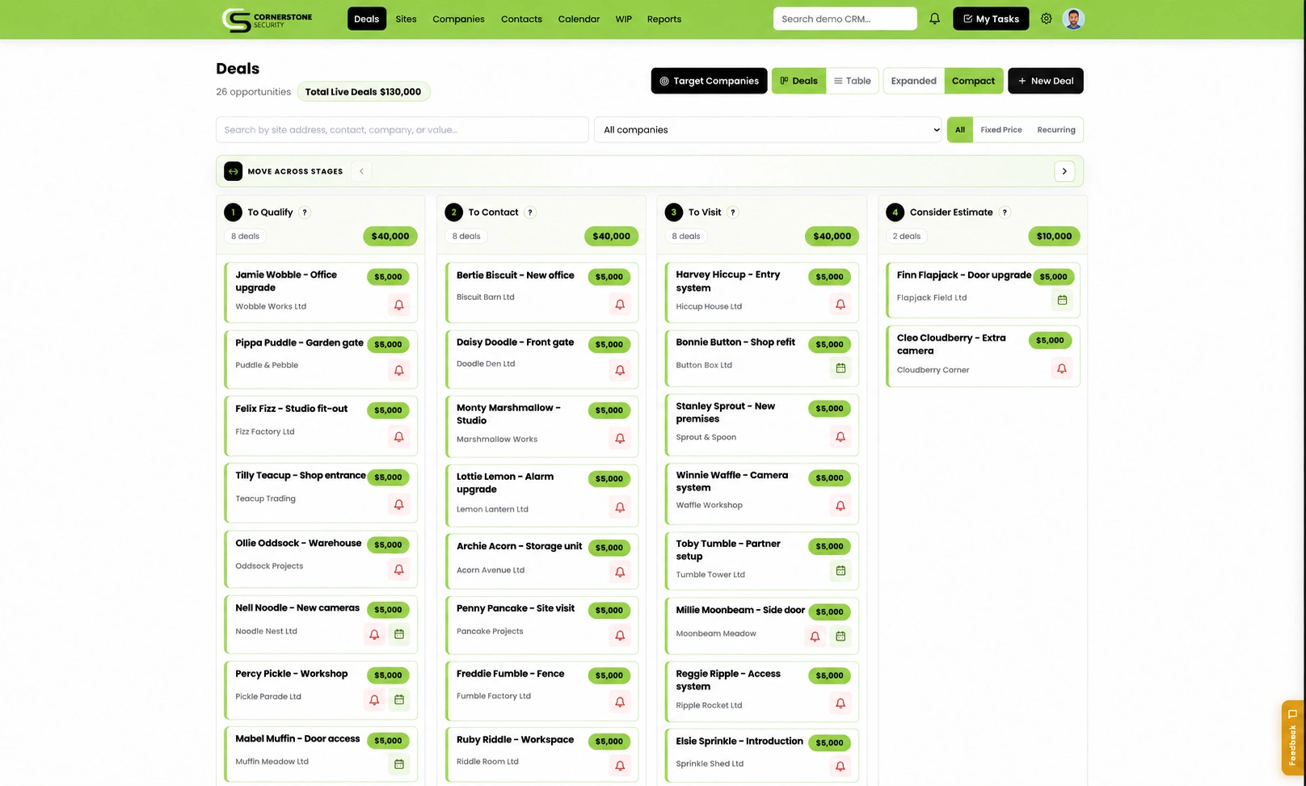The height and width of the screenshot is (786, 1306).
Task: Open the user profile avatar
Action: click(x=1073, y=19)
